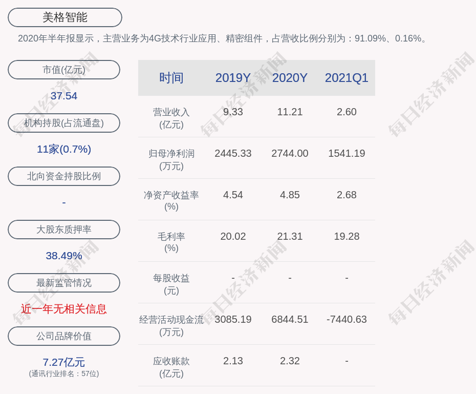
Task: Select the 应收账款(亿元) row label
Action: 171,367
